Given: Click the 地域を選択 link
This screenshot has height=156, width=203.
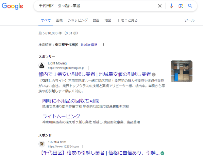Looking at the screenshot, I should [89, 45].
